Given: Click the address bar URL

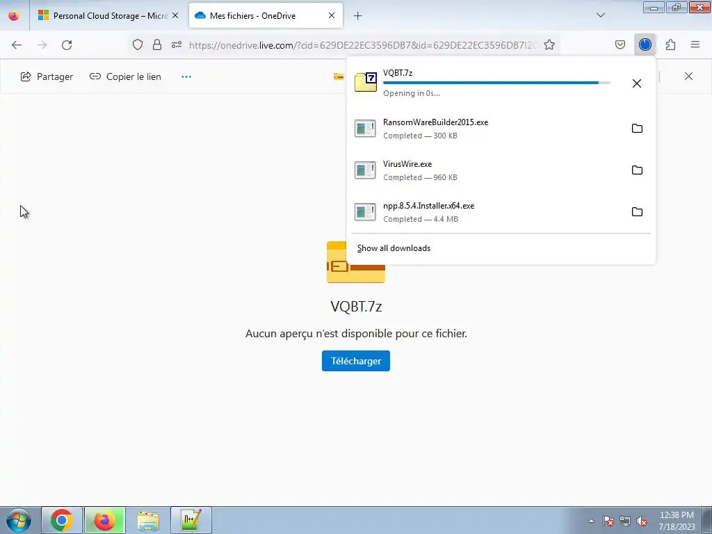Looking at the screenshot, I should (362, 45).
